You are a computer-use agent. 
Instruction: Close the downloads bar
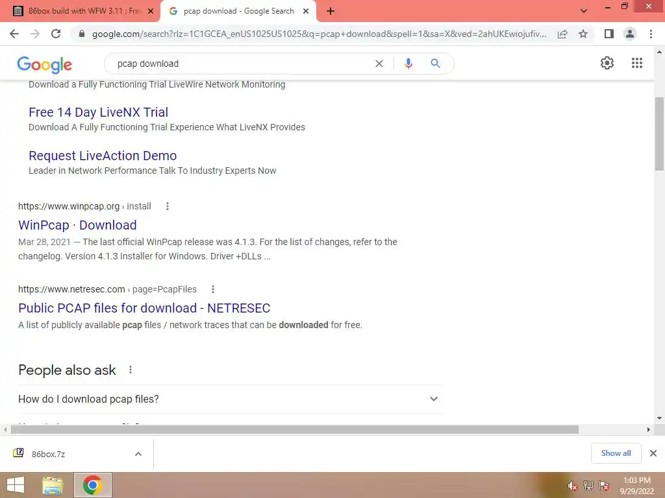tap(653, 453)
